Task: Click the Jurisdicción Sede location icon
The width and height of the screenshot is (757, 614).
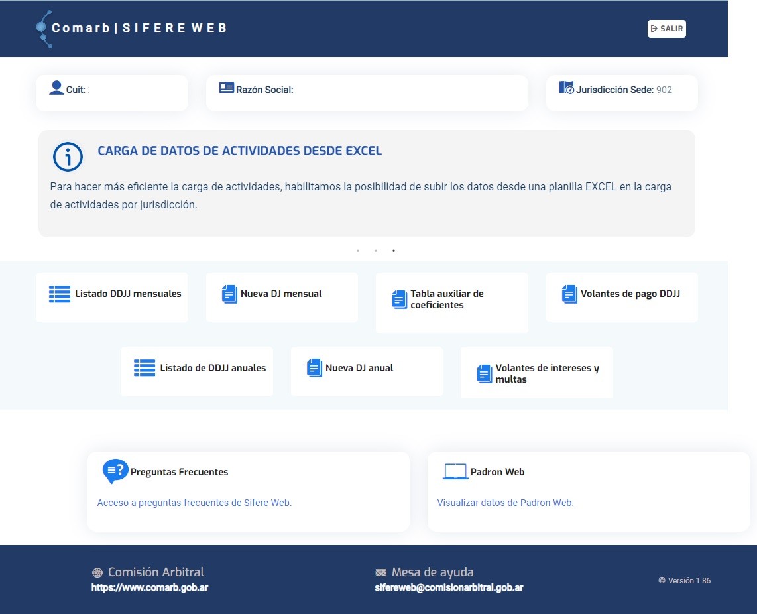Action: click(x=565, y=87)
